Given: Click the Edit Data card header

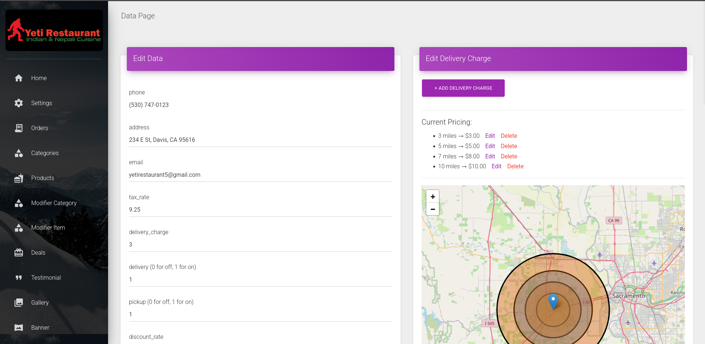Looking at the screenshot, I should coord(261,59).
